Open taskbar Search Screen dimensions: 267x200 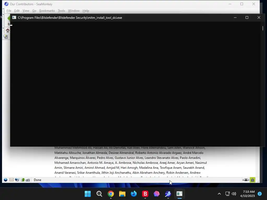coord(99,194)
